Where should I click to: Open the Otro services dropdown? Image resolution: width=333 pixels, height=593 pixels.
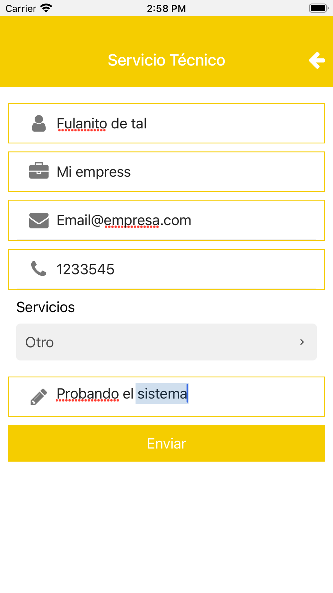click(x=166, y=342)
